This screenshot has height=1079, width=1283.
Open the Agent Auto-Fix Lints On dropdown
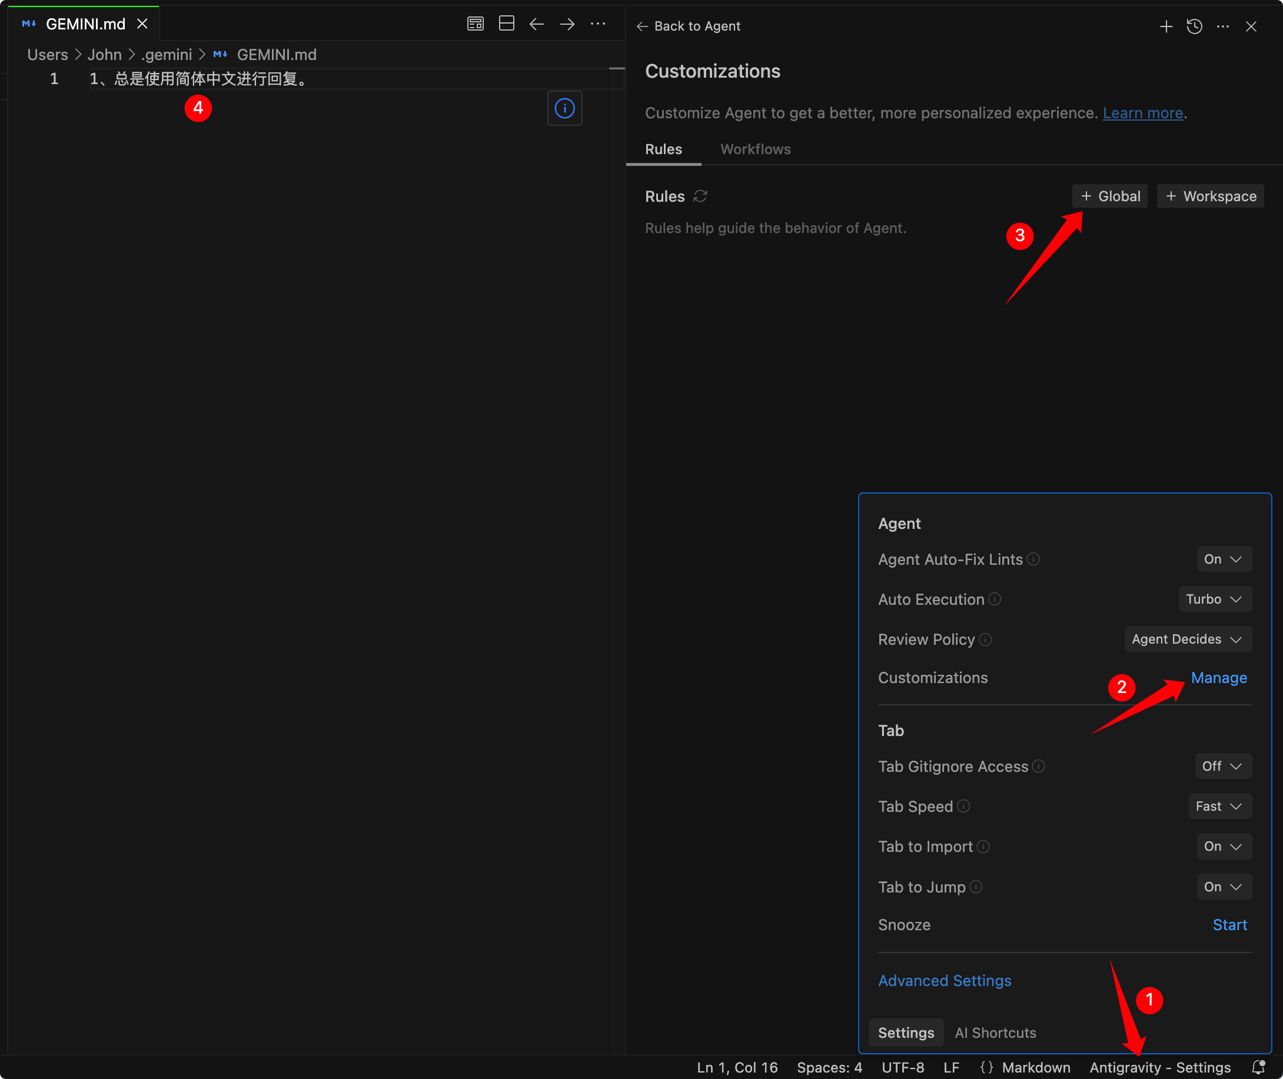click(x=1224, y=559)
